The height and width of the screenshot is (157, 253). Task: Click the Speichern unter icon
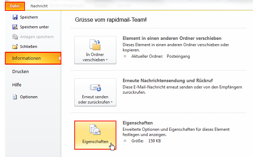pyautogui.click(x=15, y=27)
